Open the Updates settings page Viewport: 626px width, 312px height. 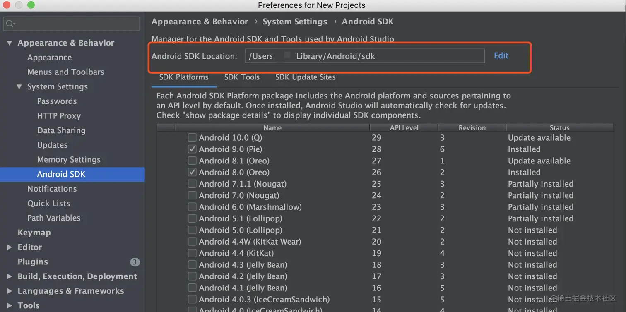click(52, 145)
